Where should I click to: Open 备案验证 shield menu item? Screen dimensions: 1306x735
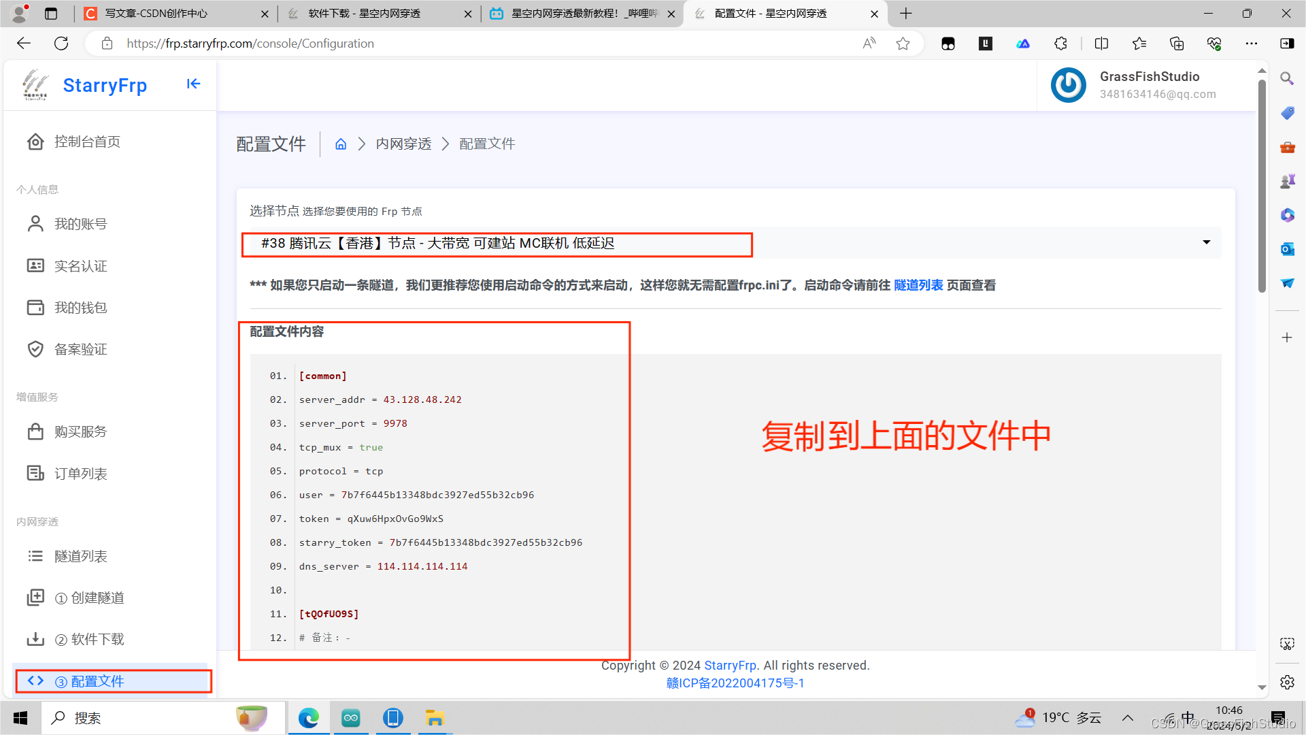pos(80,349)
